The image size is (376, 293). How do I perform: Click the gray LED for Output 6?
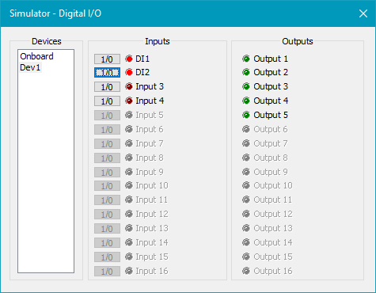(x=246, y=129)
